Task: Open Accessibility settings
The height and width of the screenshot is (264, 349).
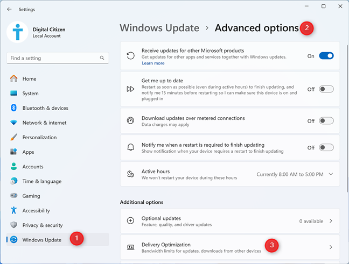Action: tap(58, 210)
